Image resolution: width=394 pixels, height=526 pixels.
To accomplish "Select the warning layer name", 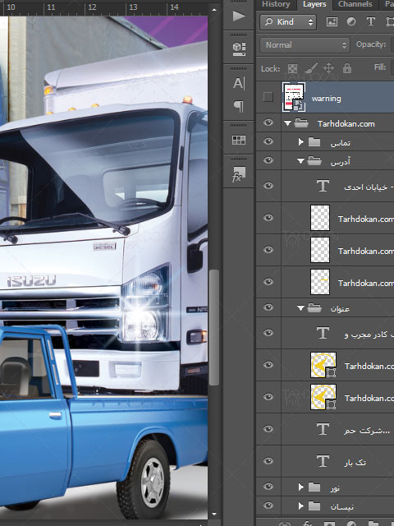I will [327, 99].
